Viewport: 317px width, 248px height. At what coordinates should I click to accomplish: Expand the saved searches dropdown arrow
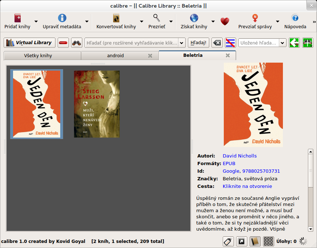coord(283,43)
